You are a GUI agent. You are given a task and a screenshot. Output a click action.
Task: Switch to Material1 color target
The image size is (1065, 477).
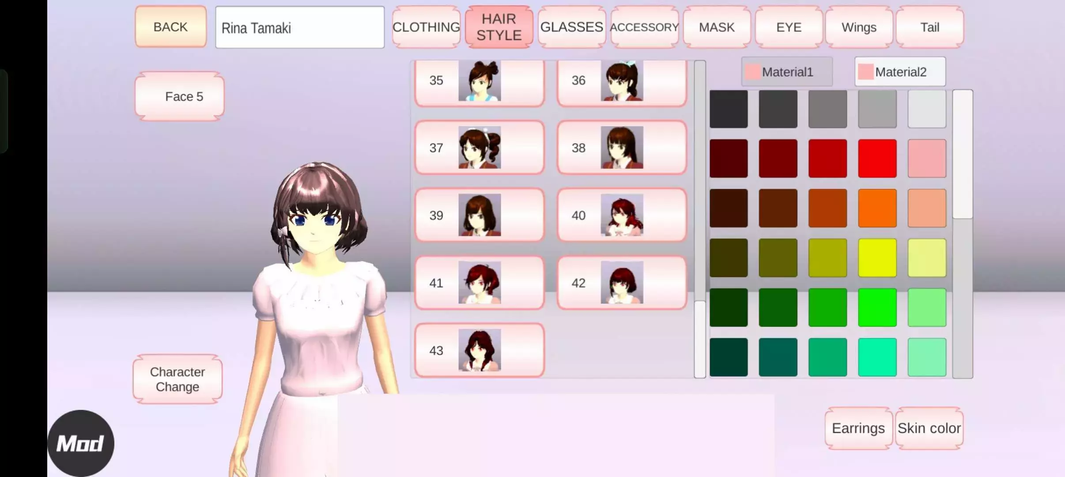pyautogui.click(x=787, y=72)
